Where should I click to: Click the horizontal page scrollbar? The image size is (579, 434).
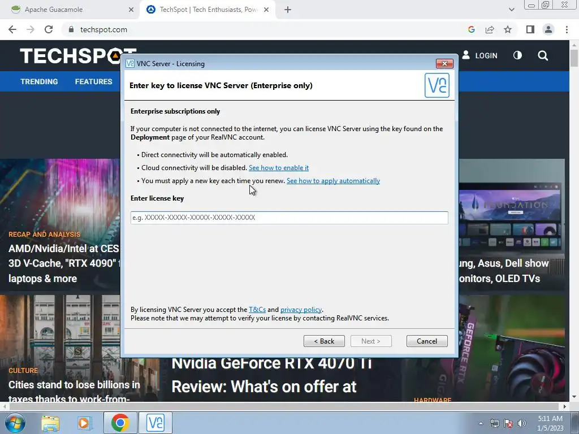click(284, 406)
